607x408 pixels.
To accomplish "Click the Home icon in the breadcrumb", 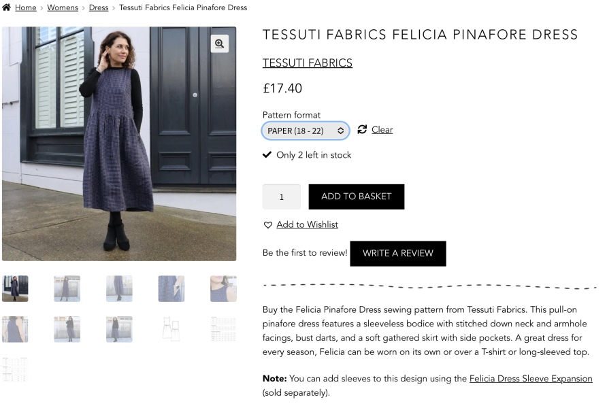I will pos(7,7).
